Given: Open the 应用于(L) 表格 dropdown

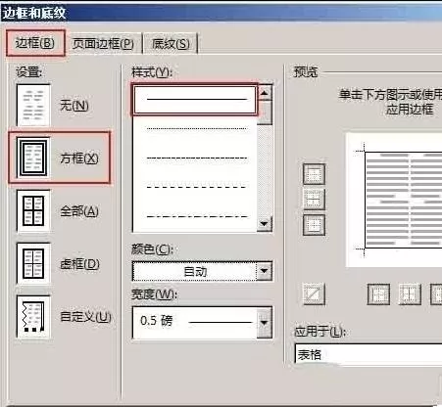Looking at the screenshot, I should click(368, 354).
